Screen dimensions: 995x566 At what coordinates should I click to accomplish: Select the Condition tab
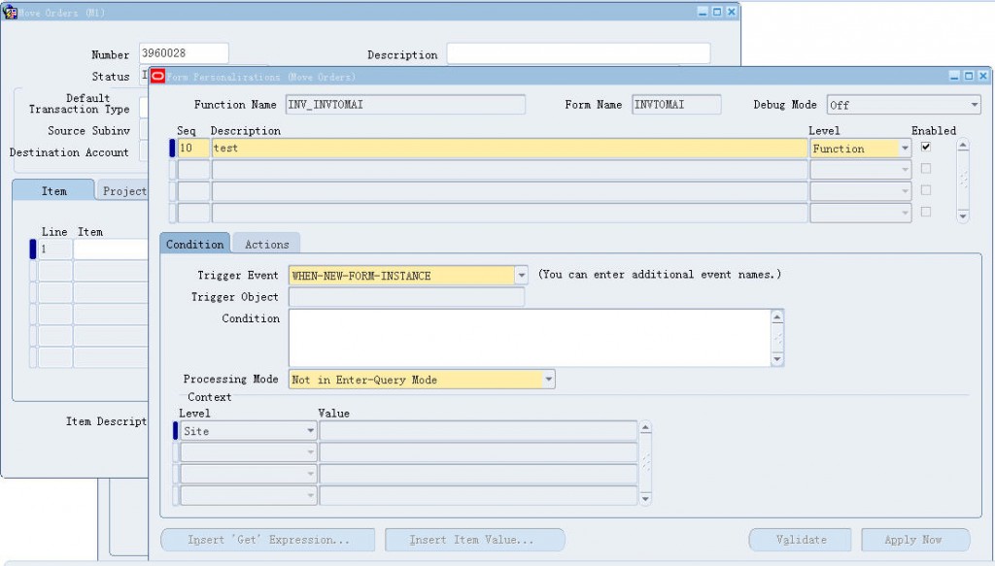point(194,244)
